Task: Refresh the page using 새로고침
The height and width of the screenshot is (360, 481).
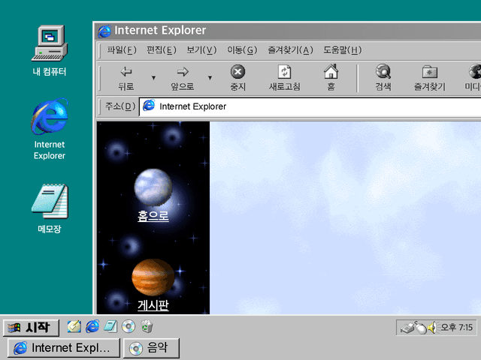Action: pyautogui.click(x=284, y=77)
